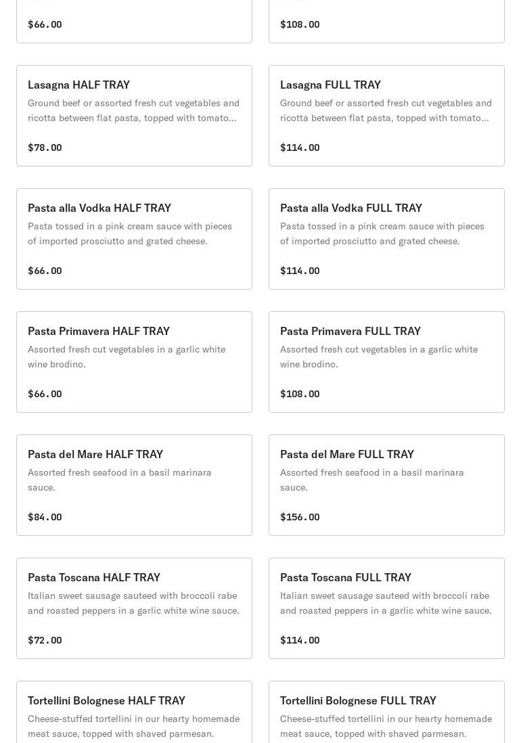
Task: Select Tortellini Bolognese FULL TRAY
Action: [358, 700]
